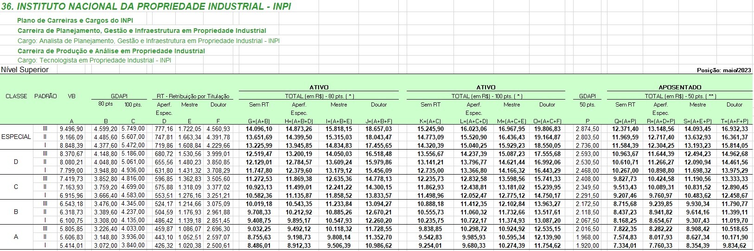
Task: Click the VB cell '7.419,73'
Action: pyautogui.click(x=71, y=179)
